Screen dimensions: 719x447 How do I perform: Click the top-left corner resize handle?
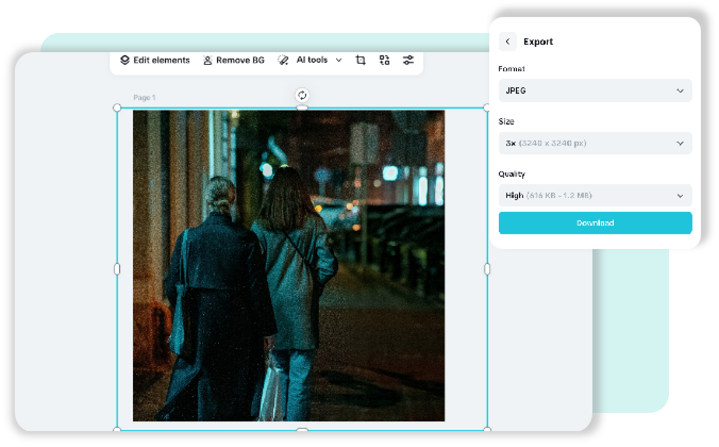click(x=118, y=108)
